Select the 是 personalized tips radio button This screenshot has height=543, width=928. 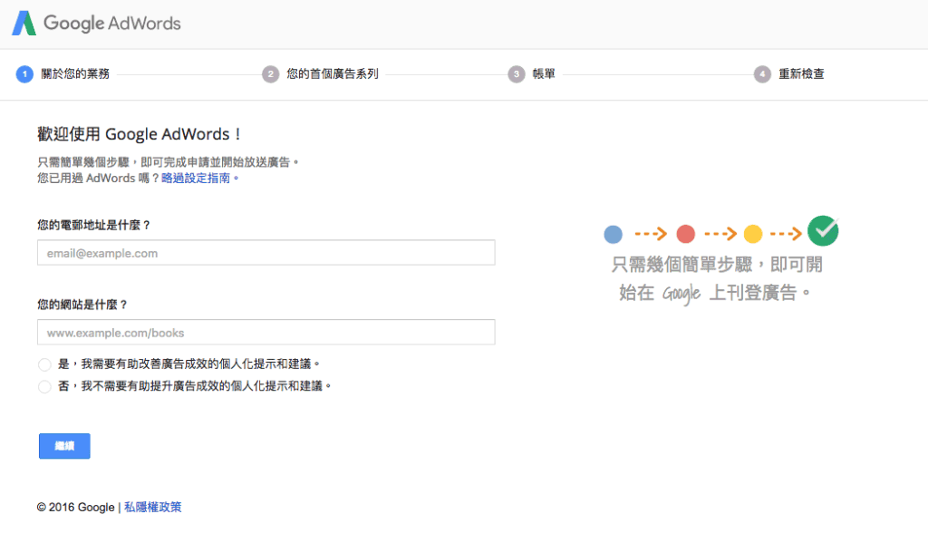click(44, 364)
